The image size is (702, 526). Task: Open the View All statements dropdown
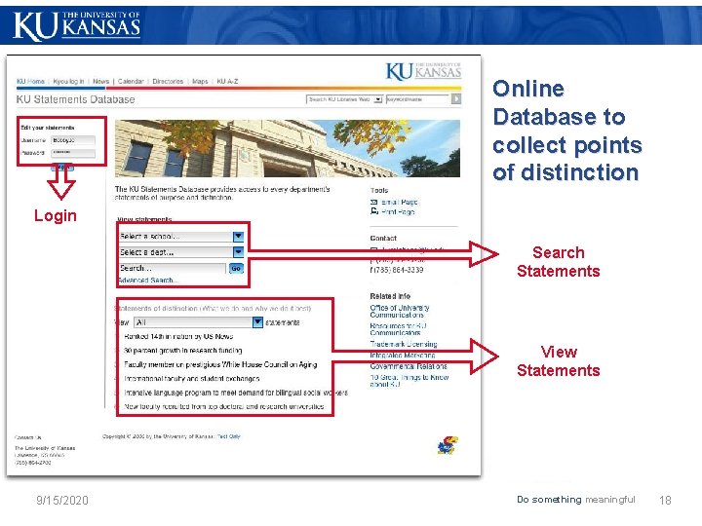point(199,322)
